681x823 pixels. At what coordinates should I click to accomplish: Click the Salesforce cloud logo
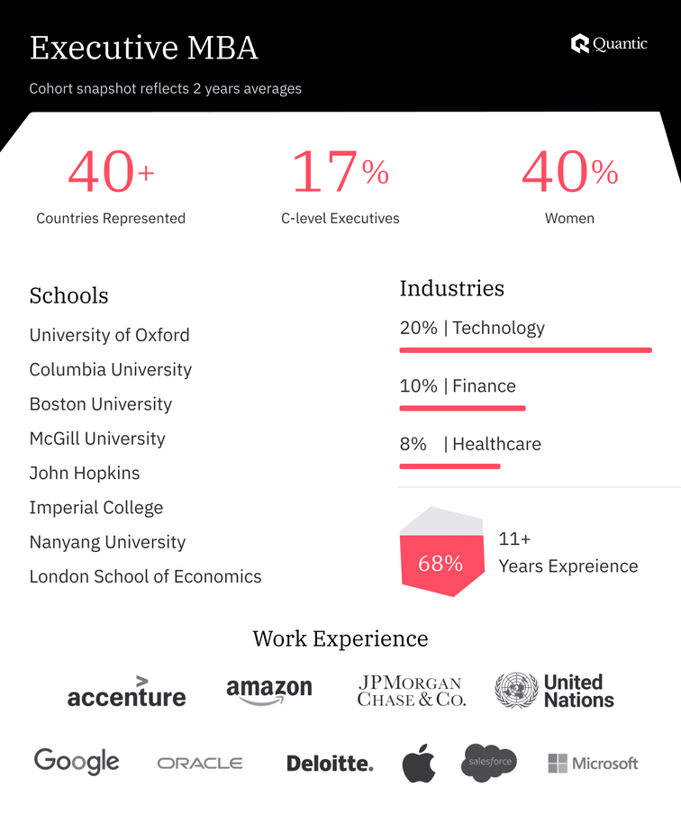point(490,762)
